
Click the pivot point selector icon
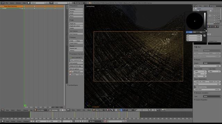pyautogui.click(x=112, y=110)
